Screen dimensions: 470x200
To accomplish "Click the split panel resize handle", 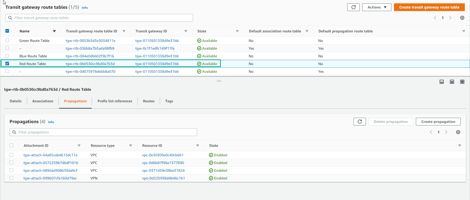I will click(219, 81).
